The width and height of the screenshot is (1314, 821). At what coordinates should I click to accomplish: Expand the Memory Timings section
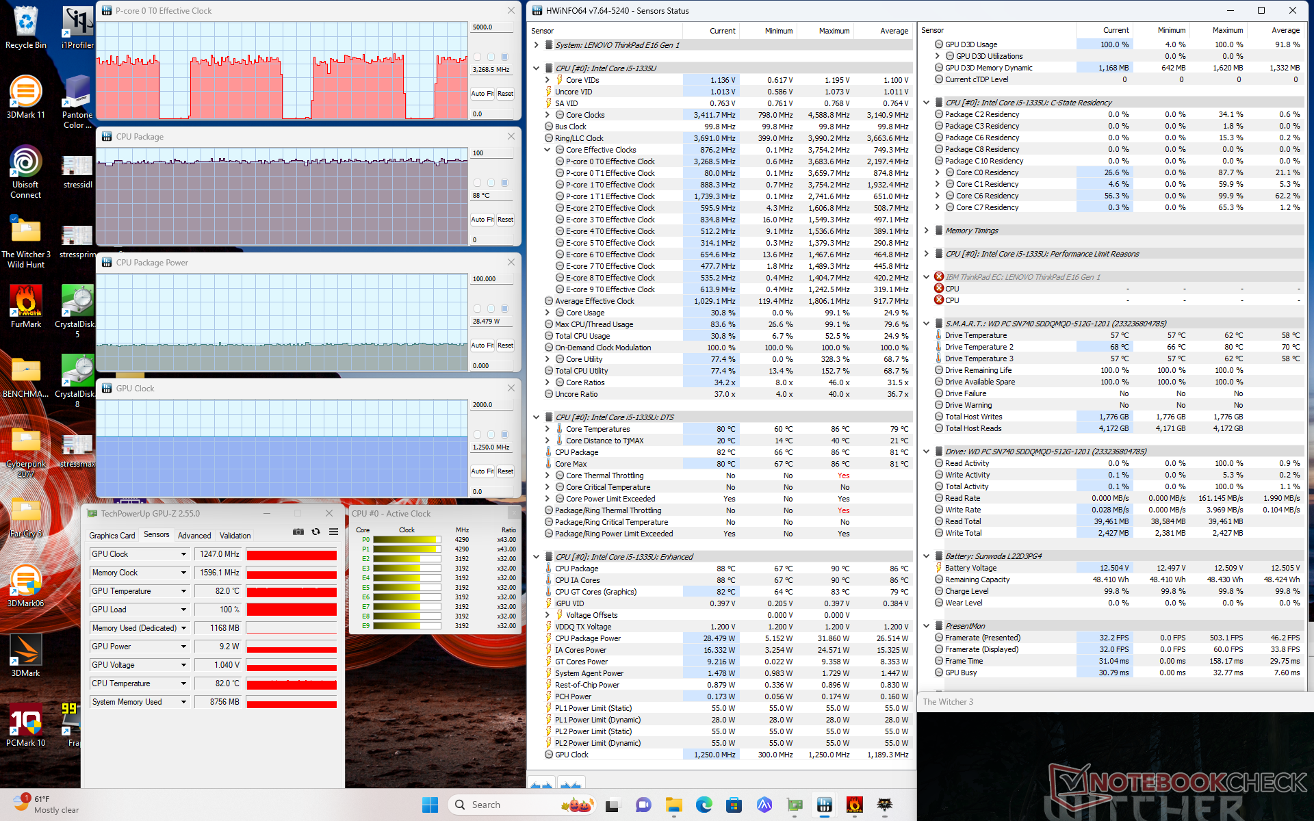(926, 231)
